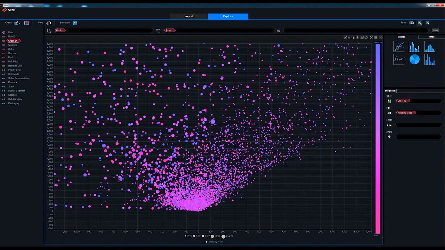Select the Sales Representative field

(x=19, y=78)
